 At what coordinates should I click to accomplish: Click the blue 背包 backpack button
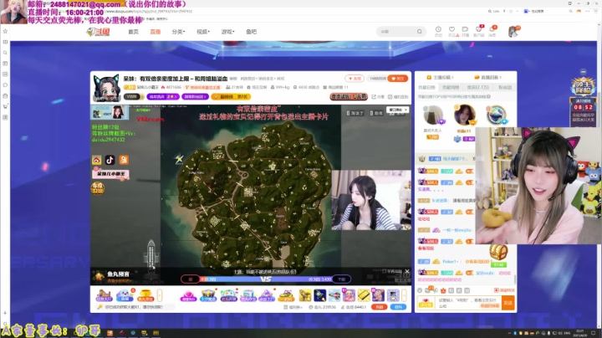[398, 307]
